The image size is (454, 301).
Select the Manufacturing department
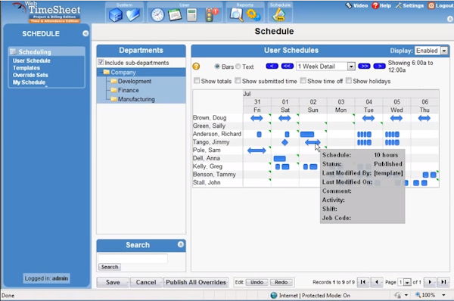[x=136, y=99]
